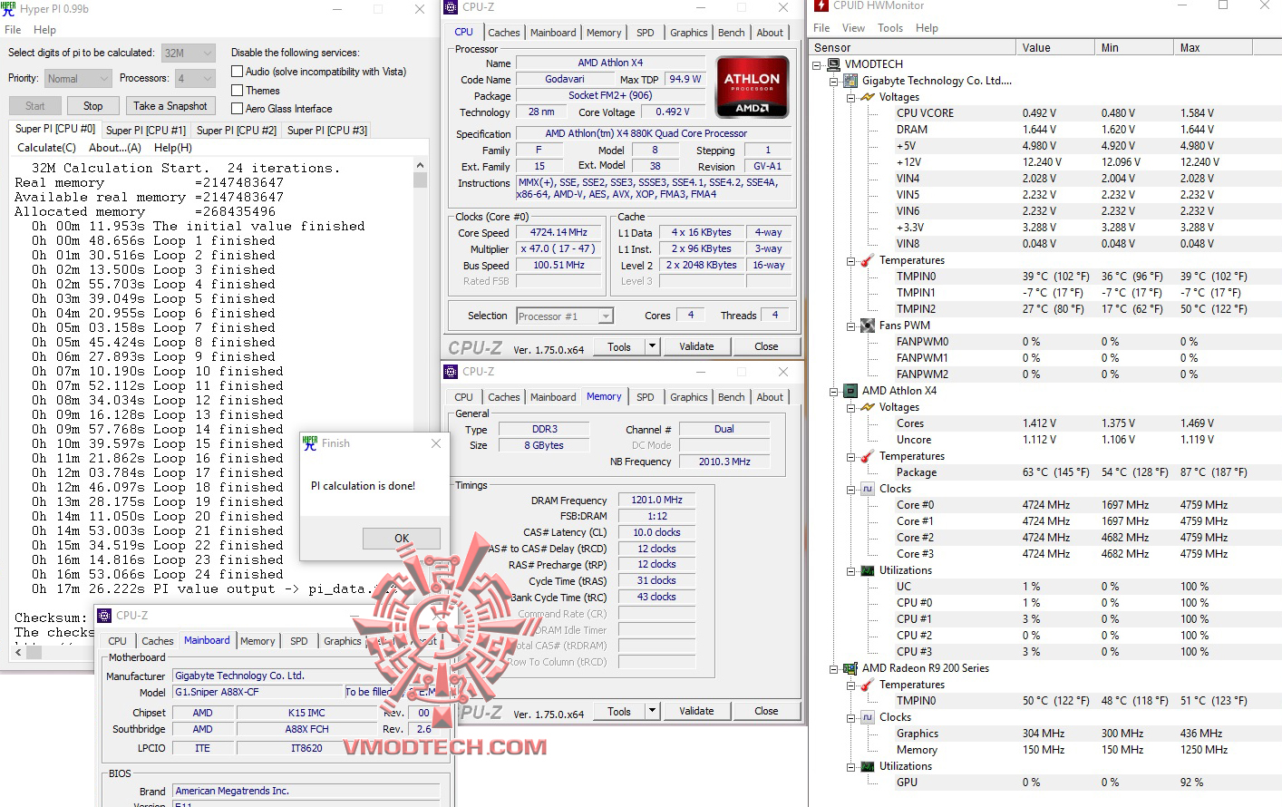Click the Voltages icon under AMD Athlon X4
The height and width of the screenshot is (807, 1282).
(868, 407)
